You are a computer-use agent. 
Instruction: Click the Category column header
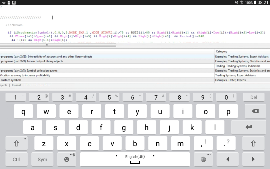(x=221, y=51)
